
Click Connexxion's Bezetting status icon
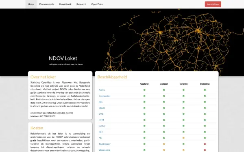(x=205, y=96)
